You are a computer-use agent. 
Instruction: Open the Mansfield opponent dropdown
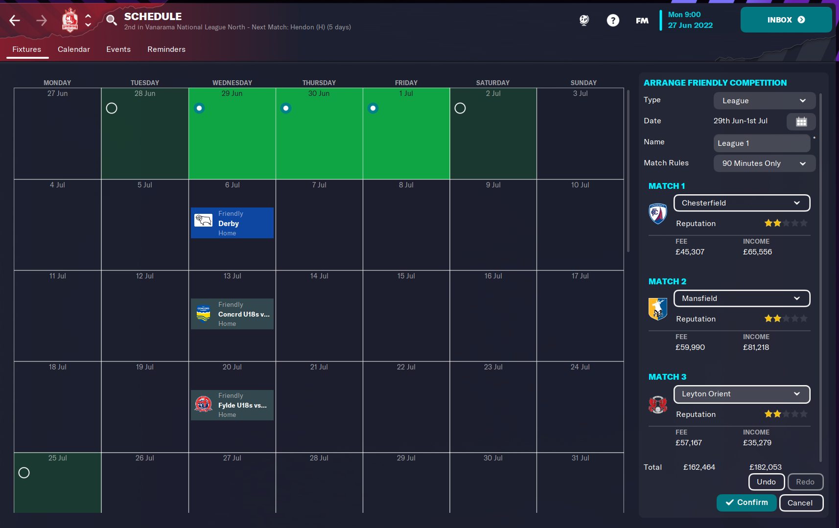[742, 298]
